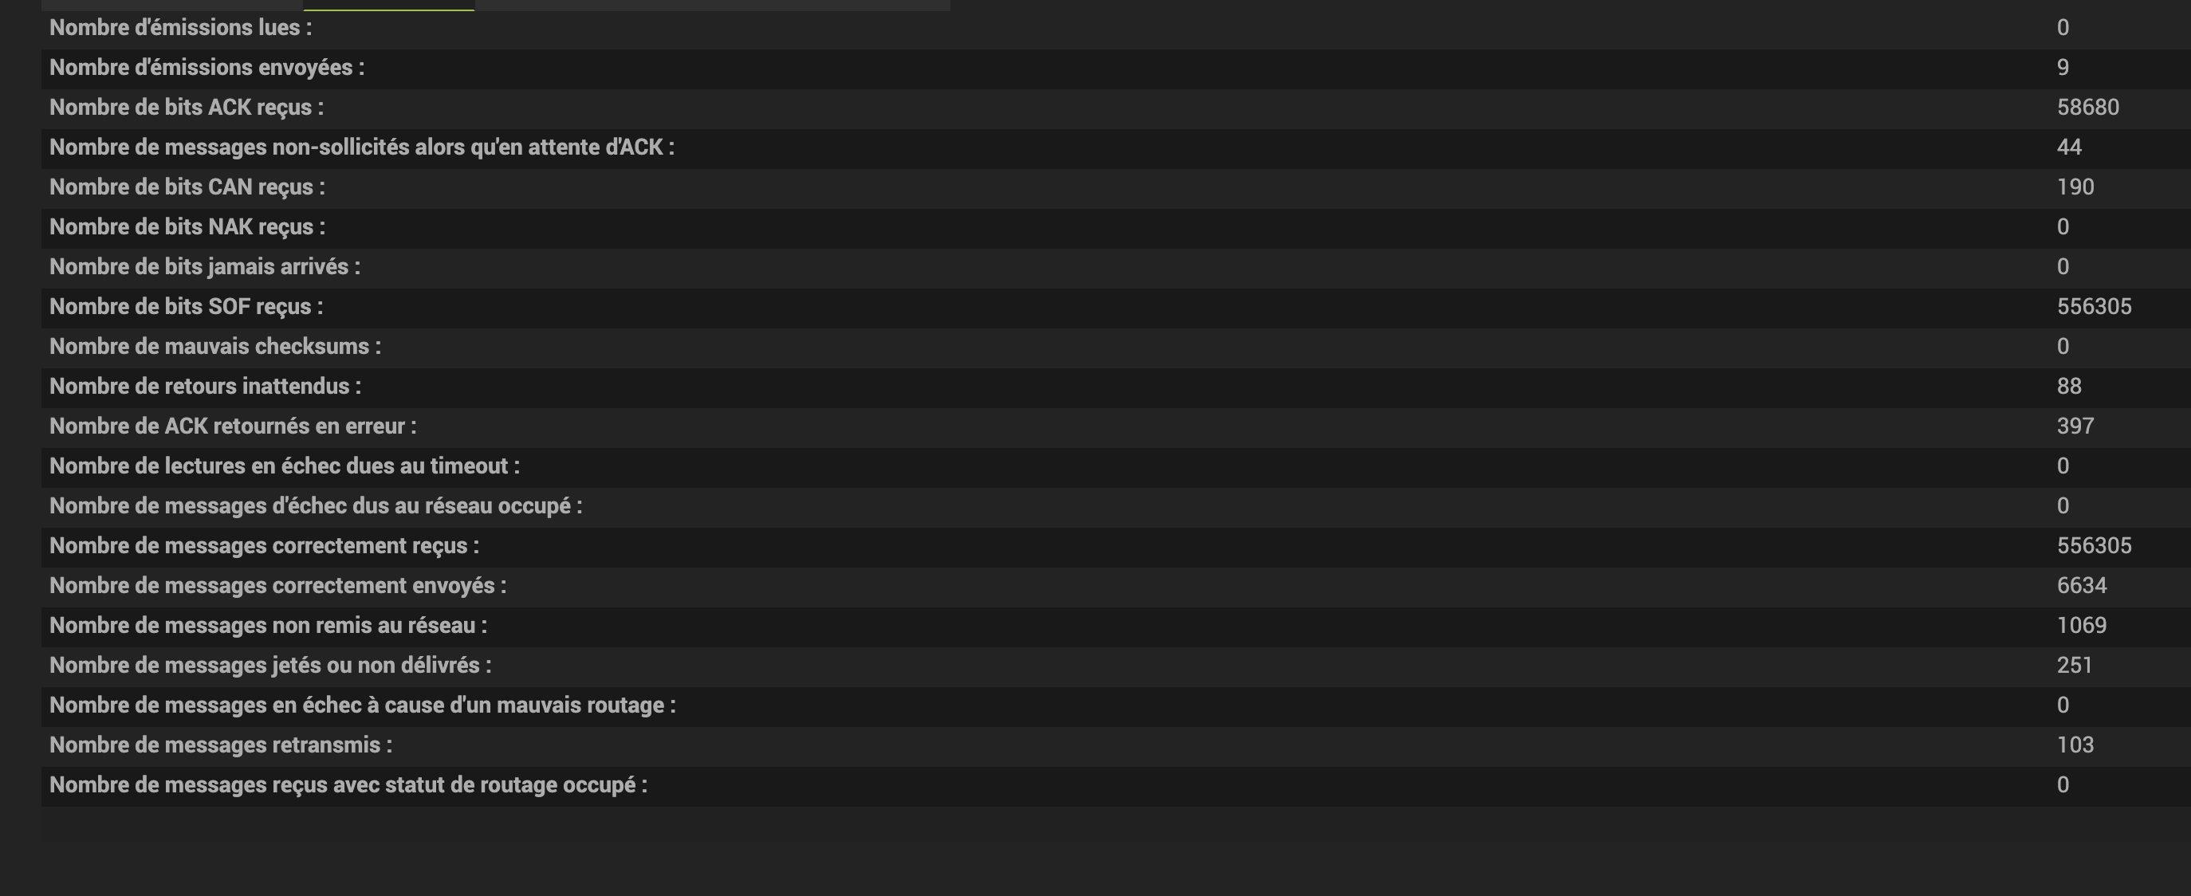Click the "Nombre de mauvais checksums" label
The height and width of the screenshot is (896, 2191).
coord(215,347)
